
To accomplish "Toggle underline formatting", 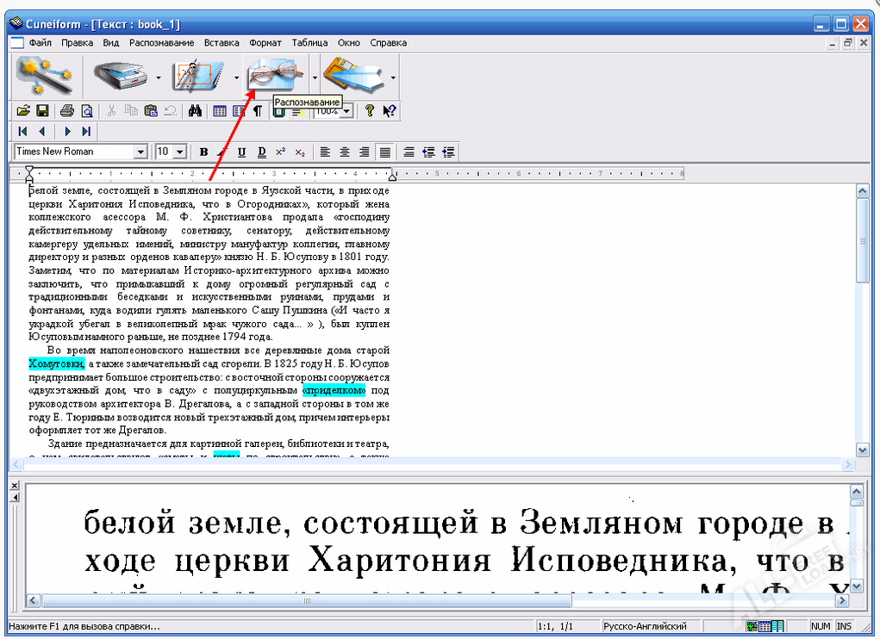I will click(242, 152).
